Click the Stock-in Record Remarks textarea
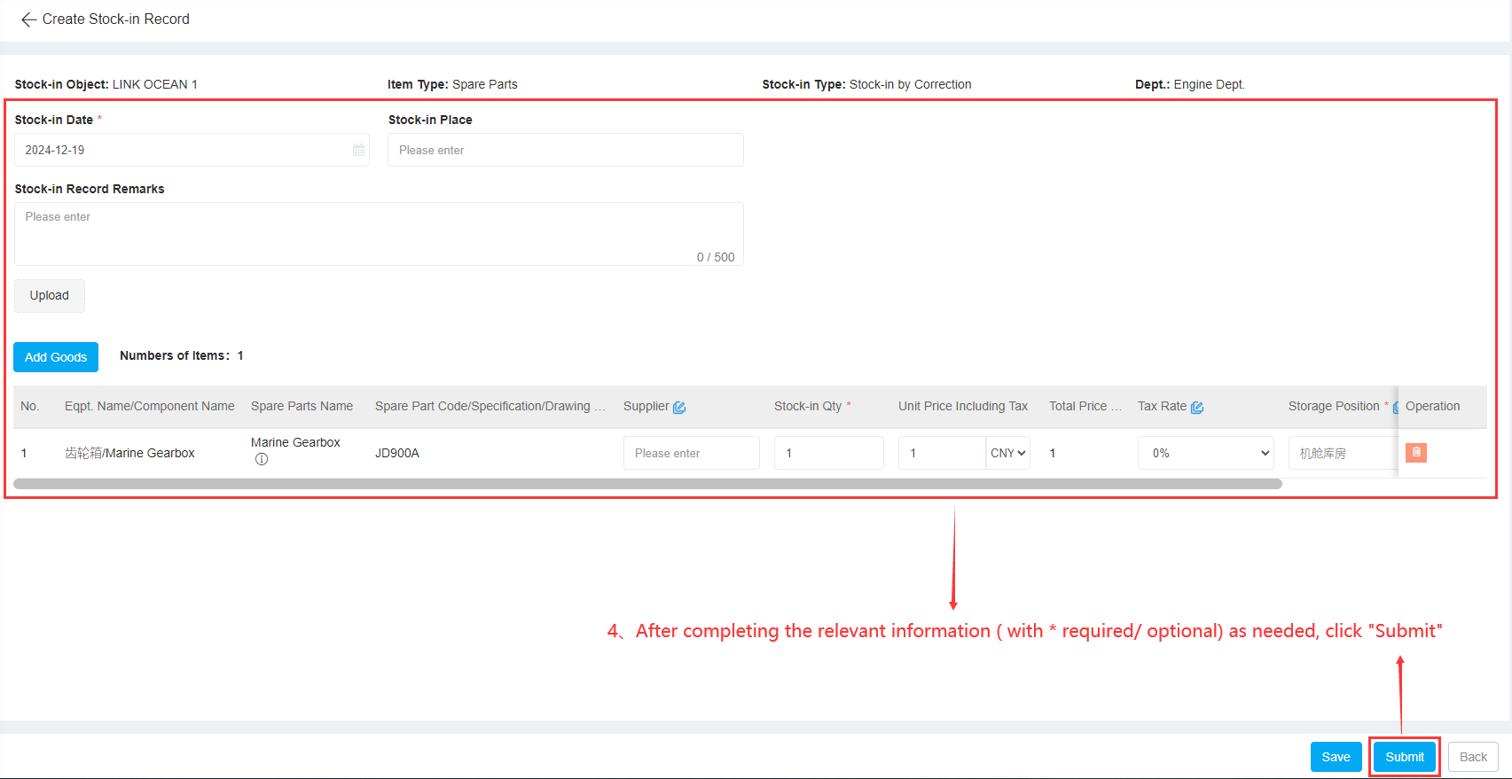The image size is (1512, 779). click(x=379, y=234)
